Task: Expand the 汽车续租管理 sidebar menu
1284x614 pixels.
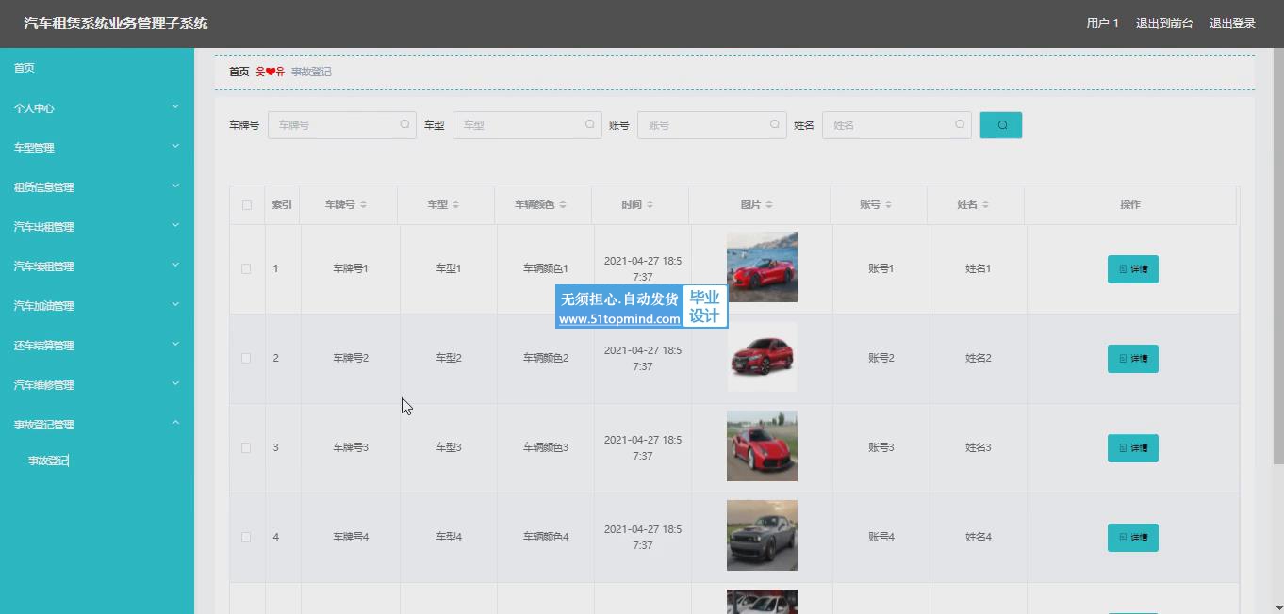Action: coord(97,266)
